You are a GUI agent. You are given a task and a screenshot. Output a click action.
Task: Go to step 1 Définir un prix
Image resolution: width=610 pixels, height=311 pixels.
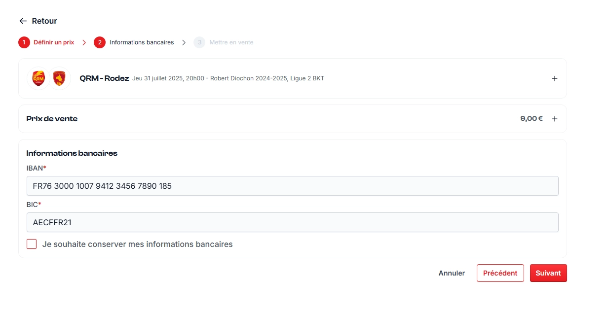click(x=46, y=42)
